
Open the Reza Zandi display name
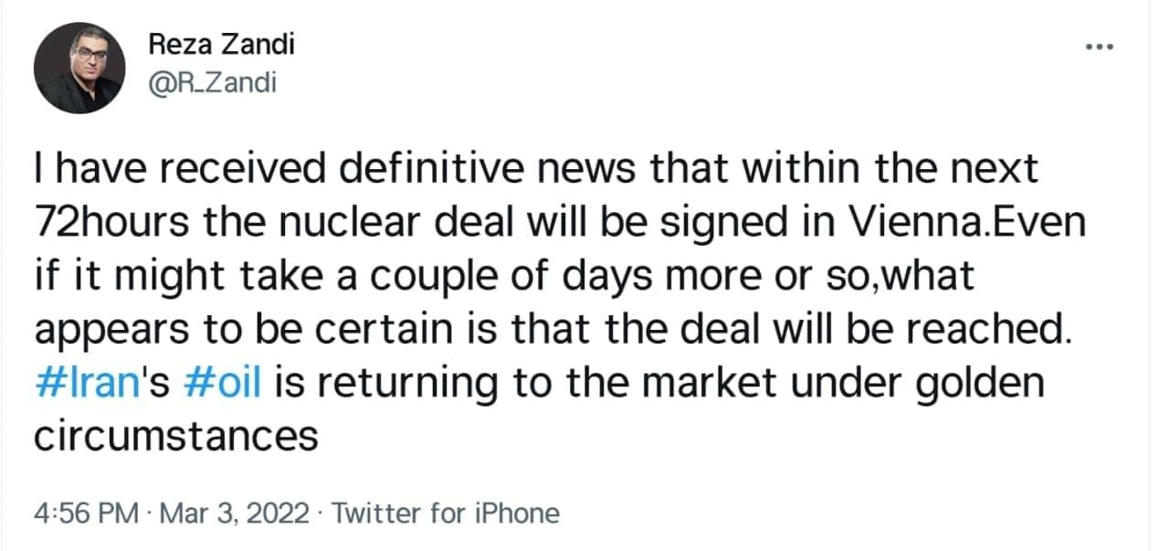click(x=220, y=45)
